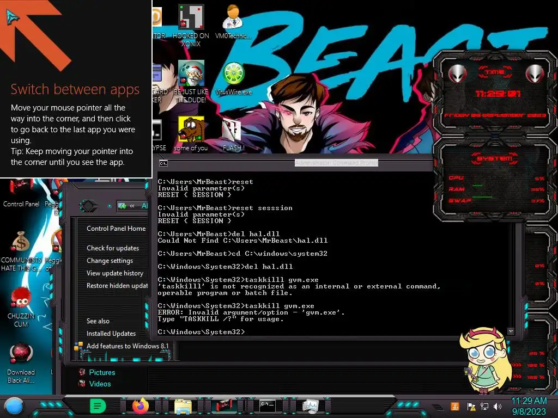
Task: Open Control Panel Home link
Action: pos(116,229)
